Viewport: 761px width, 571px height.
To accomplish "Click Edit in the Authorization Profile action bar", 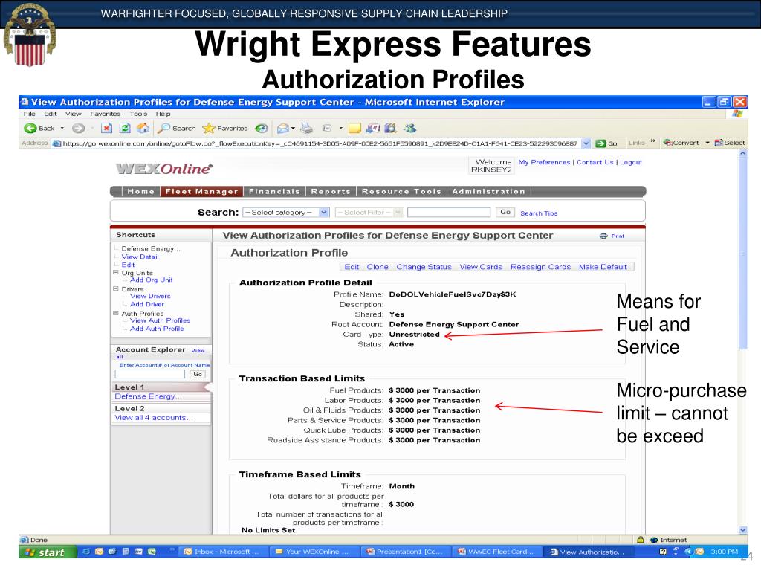I will point(352,267).
